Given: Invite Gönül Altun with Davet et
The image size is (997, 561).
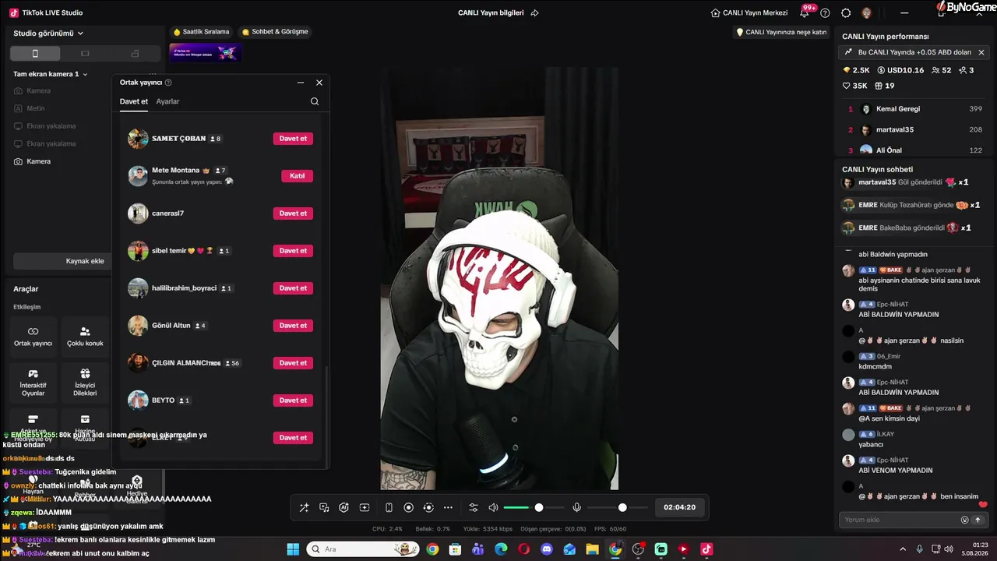Looking at the screenshot, I should click(x=293, y=326).
